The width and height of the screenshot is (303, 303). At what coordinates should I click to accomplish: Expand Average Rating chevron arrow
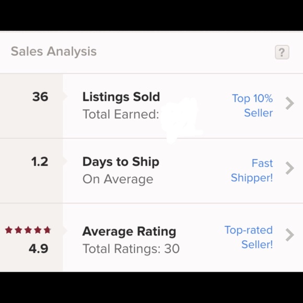click(289, 235)
